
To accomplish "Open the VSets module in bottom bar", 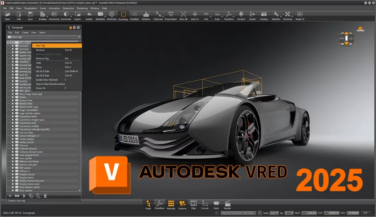I will click(x=216, y=204).
